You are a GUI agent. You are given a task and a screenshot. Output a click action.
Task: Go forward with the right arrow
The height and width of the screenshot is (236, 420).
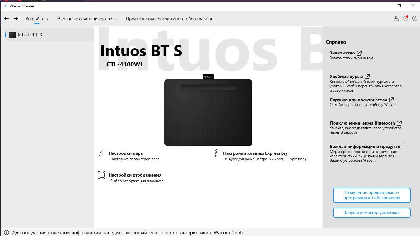[x=16, y=19]
